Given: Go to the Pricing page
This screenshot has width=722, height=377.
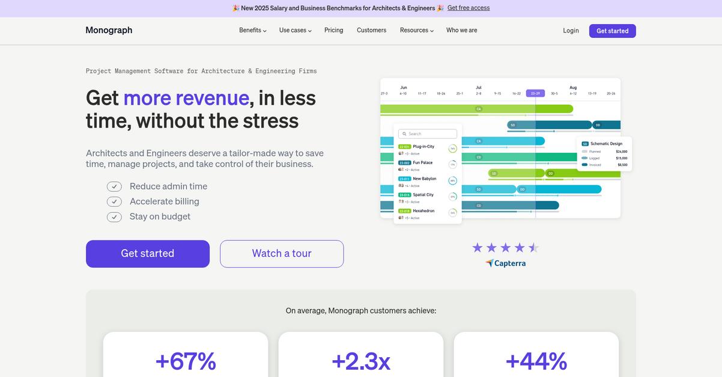Looking at the screenshot, I should pos(333,31).
